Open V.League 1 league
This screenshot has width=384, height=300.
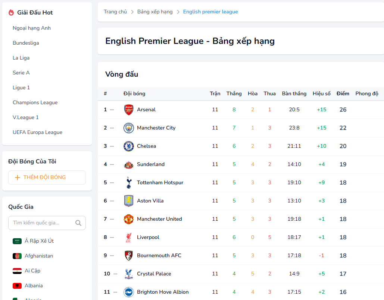26,118
